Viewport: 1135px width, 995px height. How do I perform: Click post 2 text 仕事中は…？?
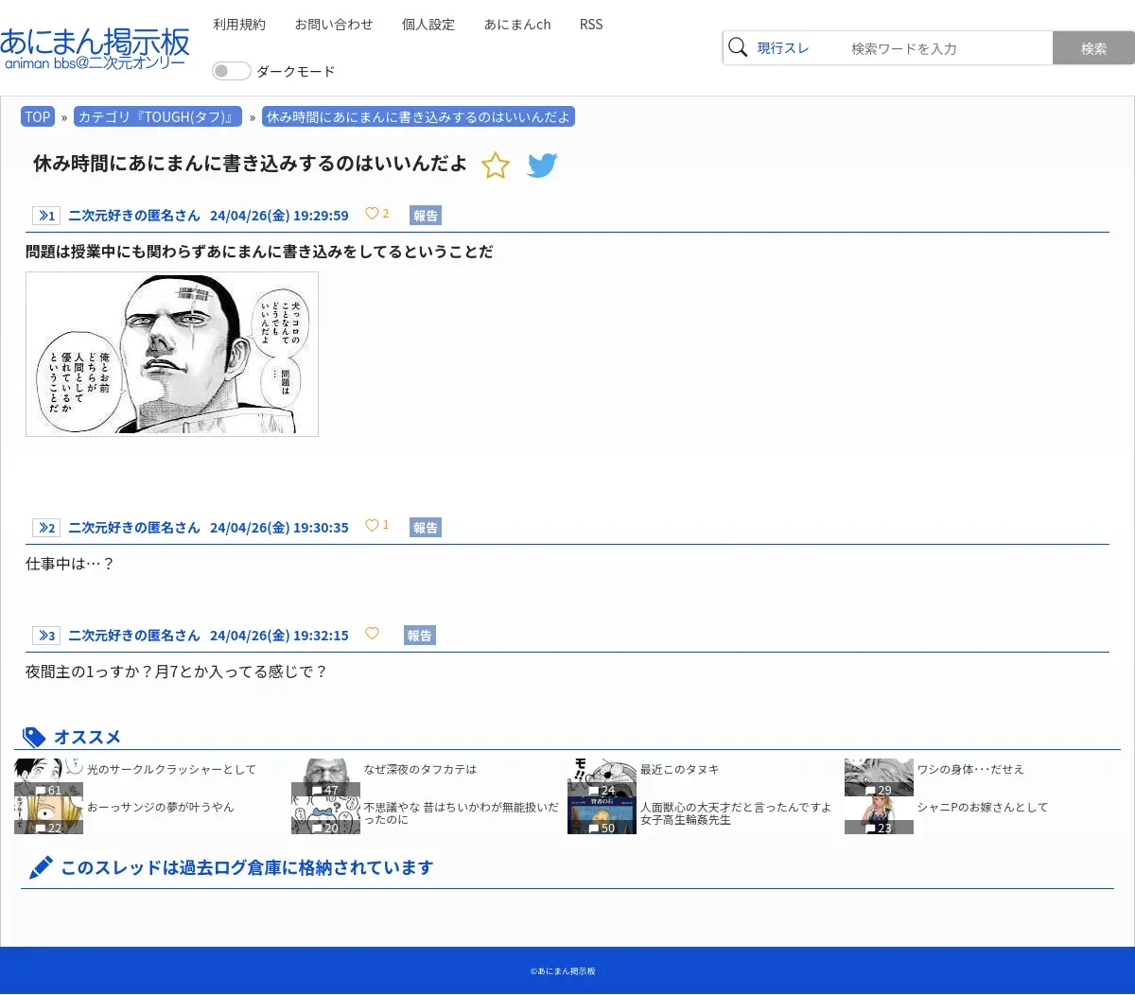tap(70, 564)
